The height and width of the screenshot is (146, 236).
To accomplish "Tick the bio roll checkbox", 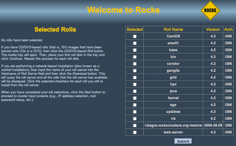I will point(135,57).
